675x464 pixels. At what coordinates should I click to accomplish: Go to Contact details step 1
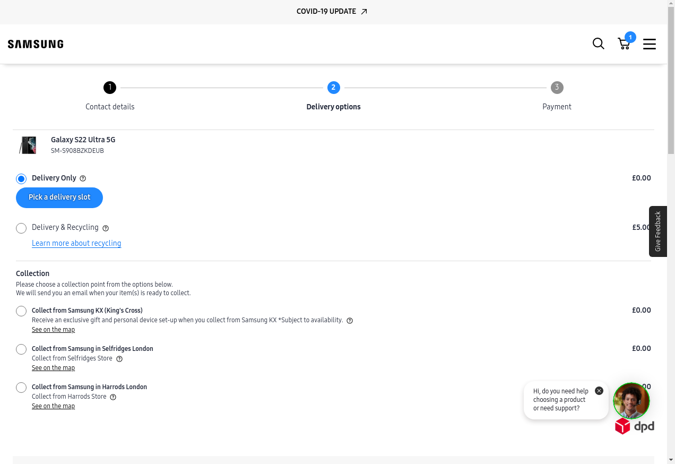[x=110, y=88]
